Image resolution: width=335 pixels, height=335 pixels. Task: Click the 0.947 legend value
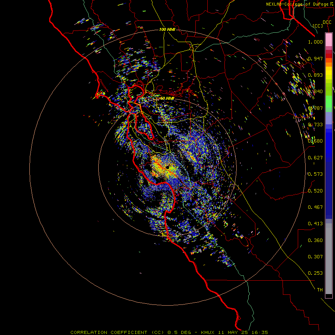315,58
